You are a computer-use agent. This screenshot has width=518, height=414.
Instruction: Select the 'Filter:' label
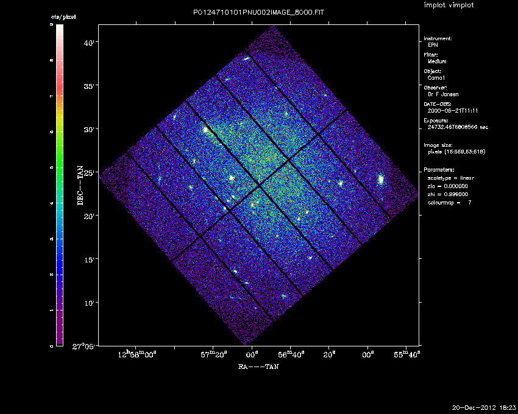pos(431,55)
